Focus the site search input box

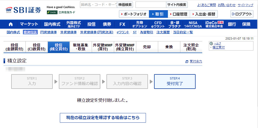151,5
